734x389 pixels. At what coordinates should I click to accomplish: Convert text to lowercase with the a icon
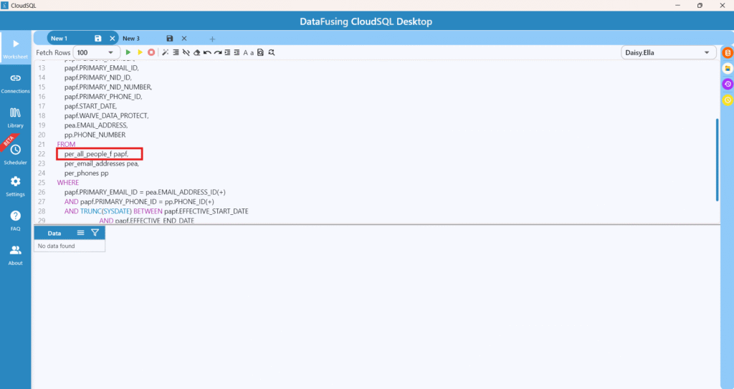[252, 53]
